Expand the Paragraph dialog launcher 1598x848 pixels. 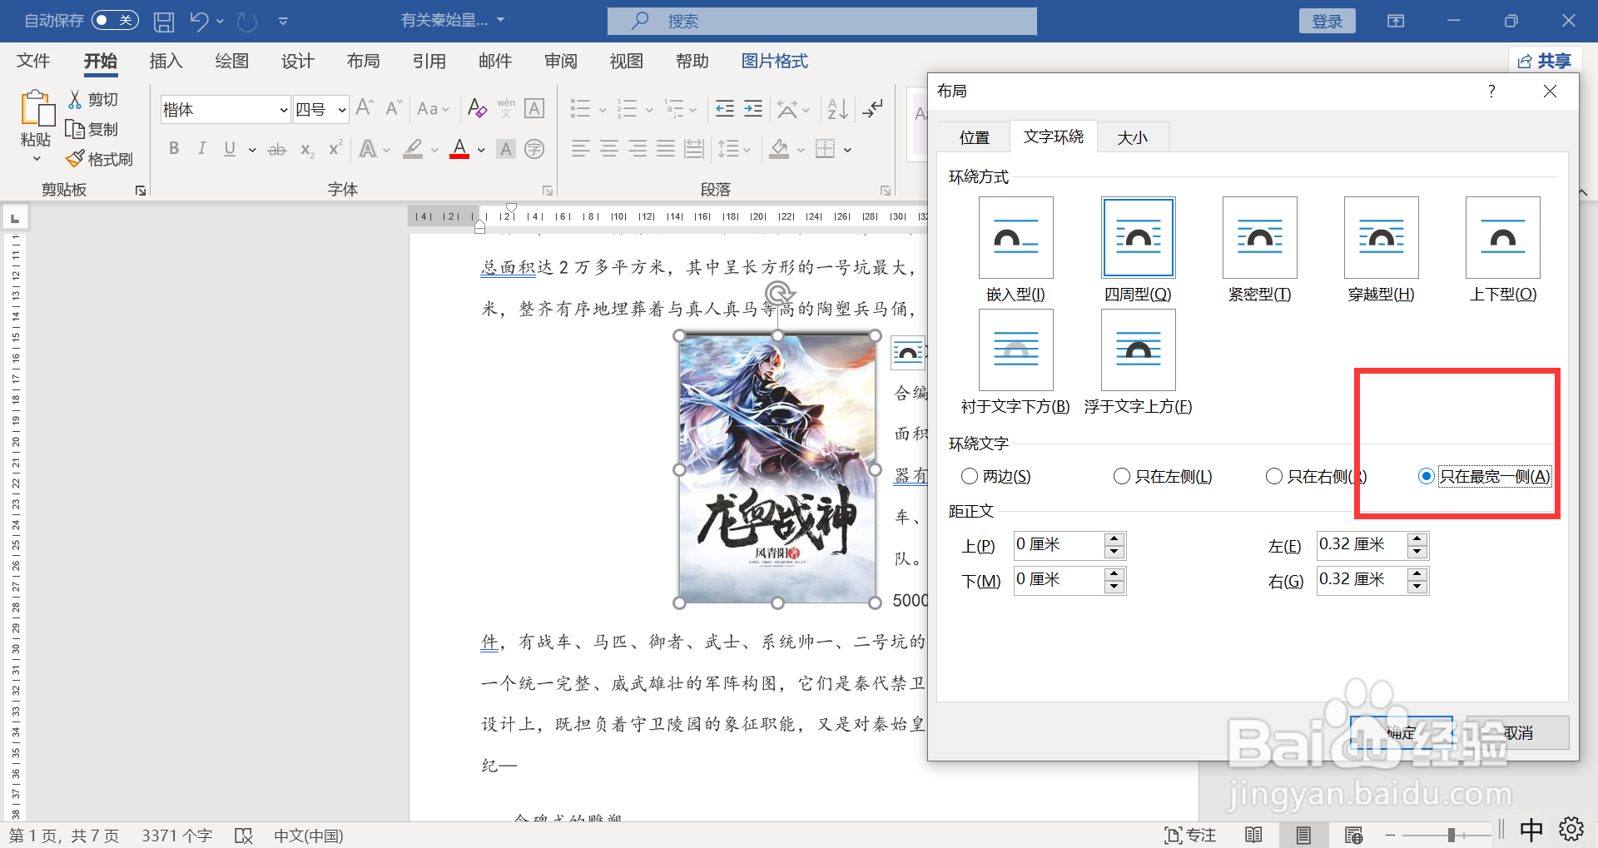pyautogui.click(x=885, y=191)
